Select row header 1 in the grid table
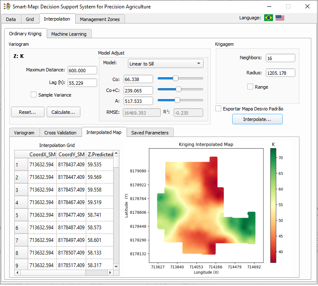 pyautogui.click(x=21, y=165)
